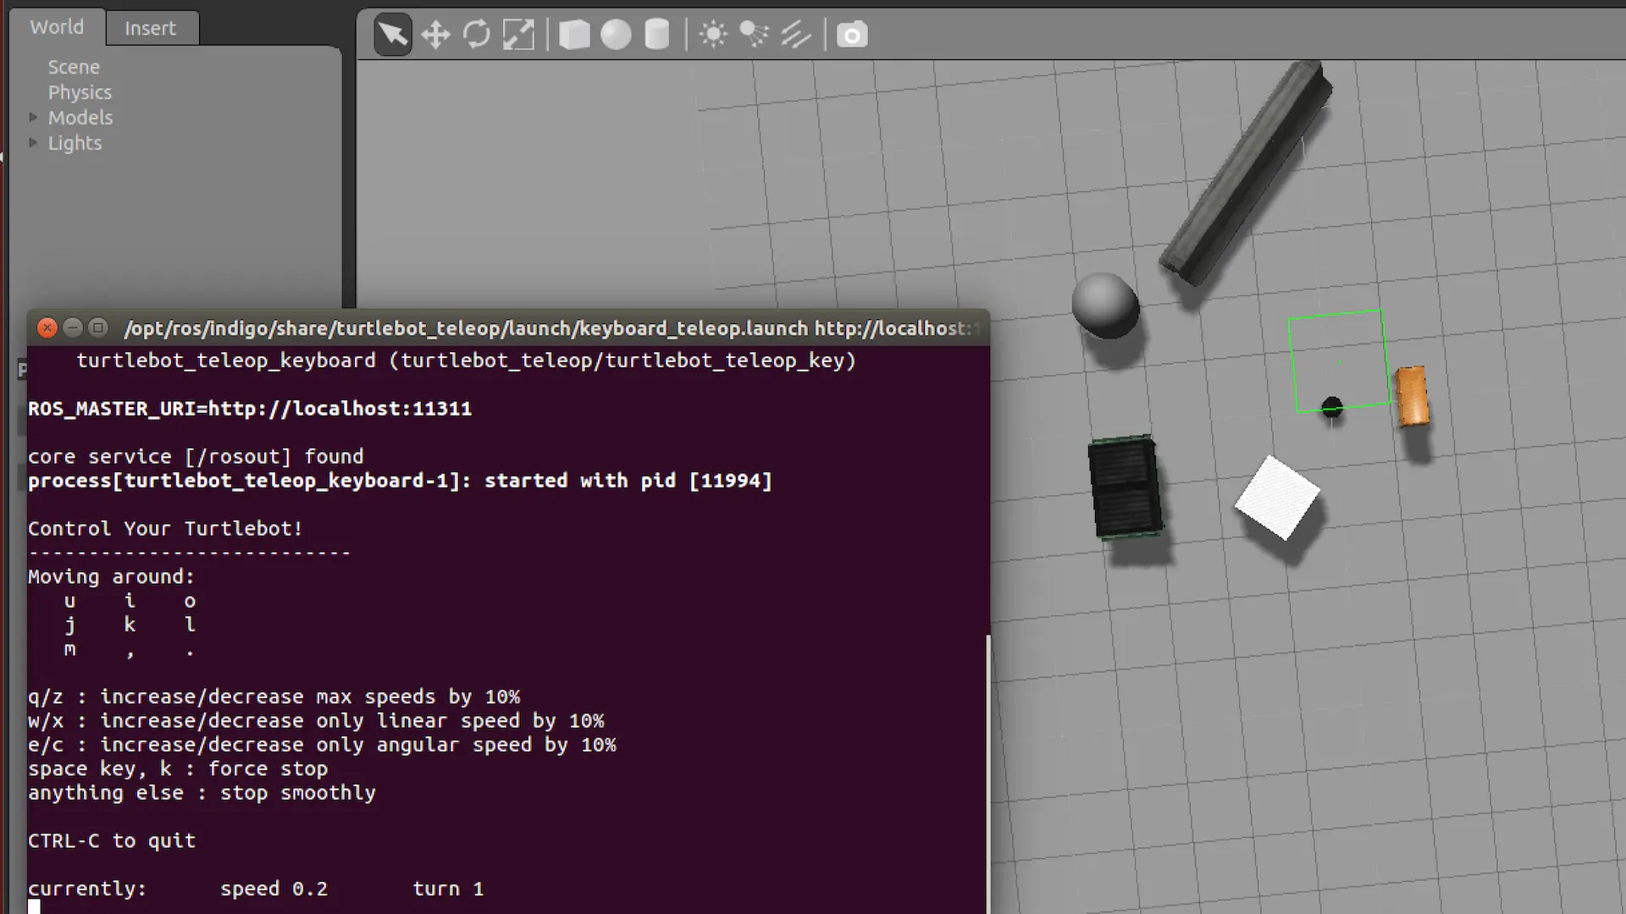
Task: Switch to the Insert tab
Action: point(150,28)
